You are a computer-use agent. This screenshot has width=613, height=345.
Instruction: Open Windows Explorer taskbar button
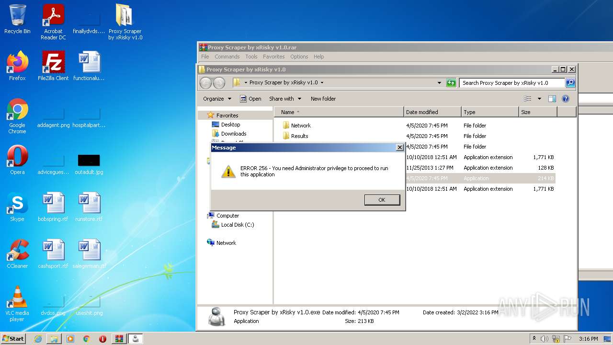[x=54, y=339]
